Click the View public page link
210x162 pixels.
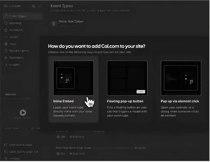(x=21, y=145)
